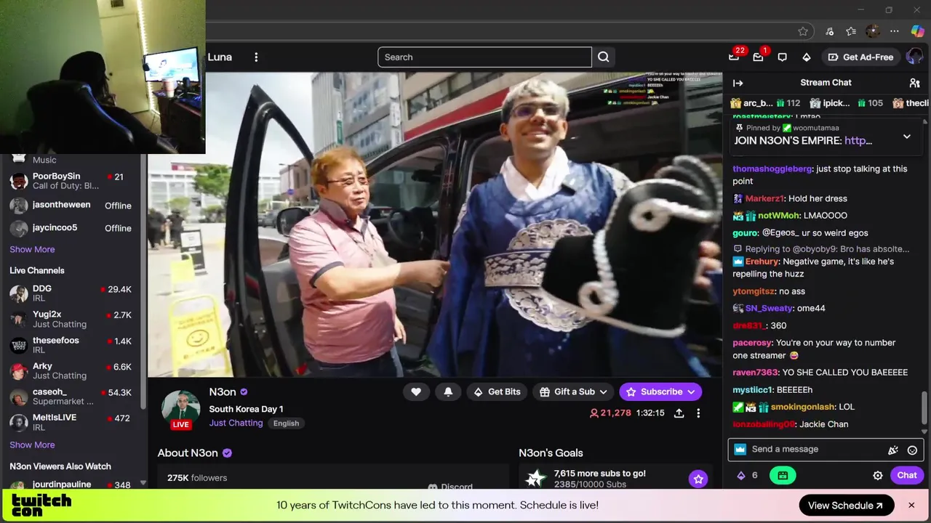This screenshot has width=931, height=523.
Task: Open the user profile avatar menu
Action: 914,57
